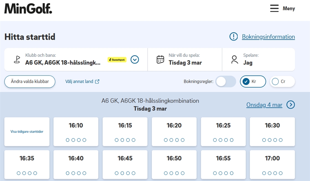Click Ändra valda klubbar button
310x181 pixels.
[x=30, y=82]
